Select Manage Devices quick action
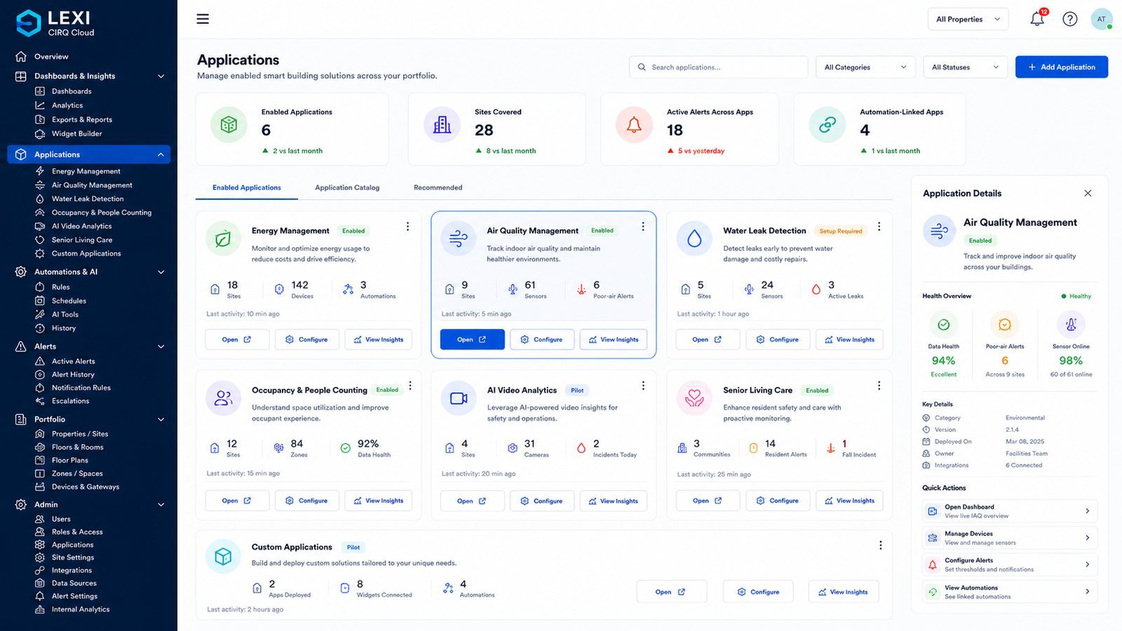 pyautogui.click(x=1010, y=538)
